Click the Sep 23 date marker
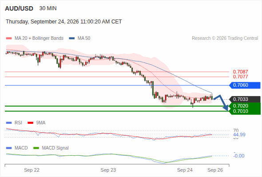This screenshot has height=177, width=262. point(108,170)
